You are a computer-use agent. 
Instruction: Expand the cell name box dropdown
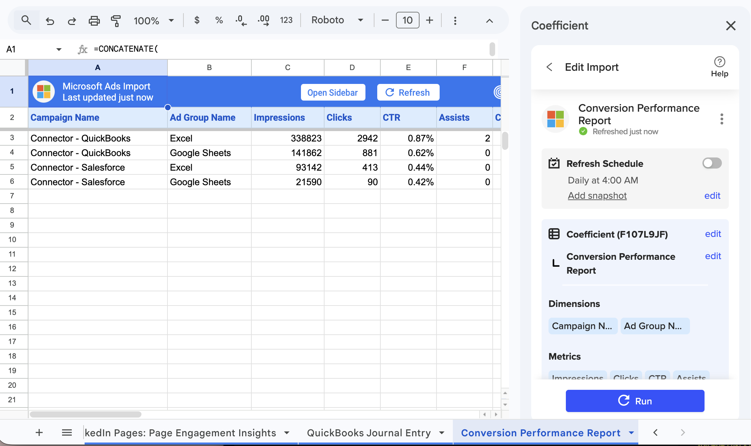pyautogui.click(x=59, y=49)
